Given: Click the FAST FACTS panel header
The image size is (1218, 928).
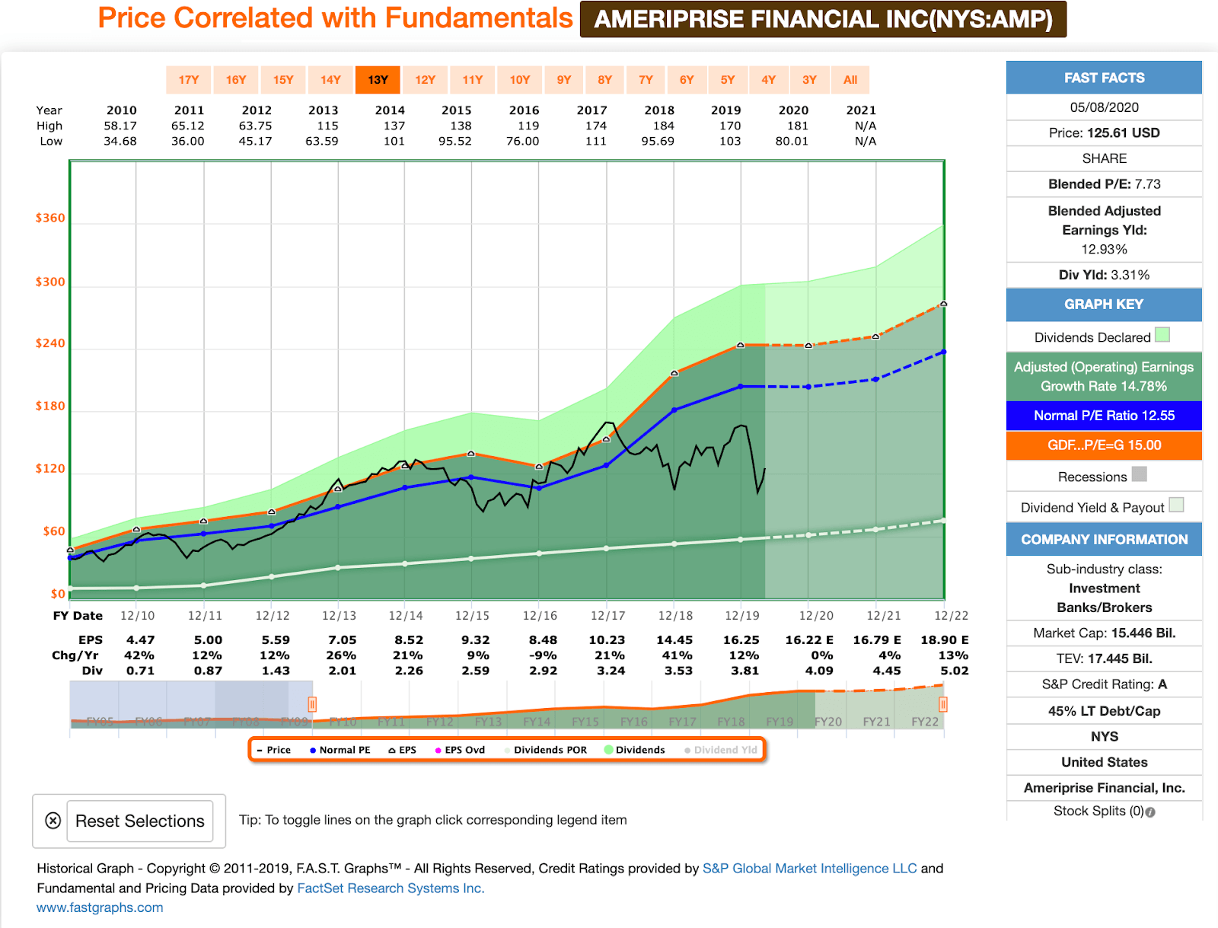Looking at the screenshot, I should click(1104, 78).
